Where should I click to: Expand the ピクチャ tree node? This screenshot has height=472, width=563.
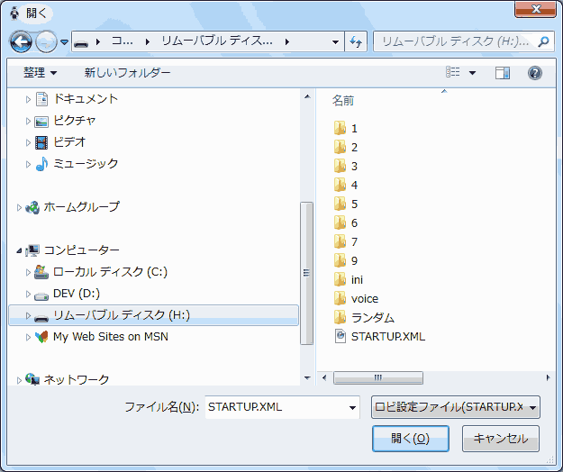28,122
